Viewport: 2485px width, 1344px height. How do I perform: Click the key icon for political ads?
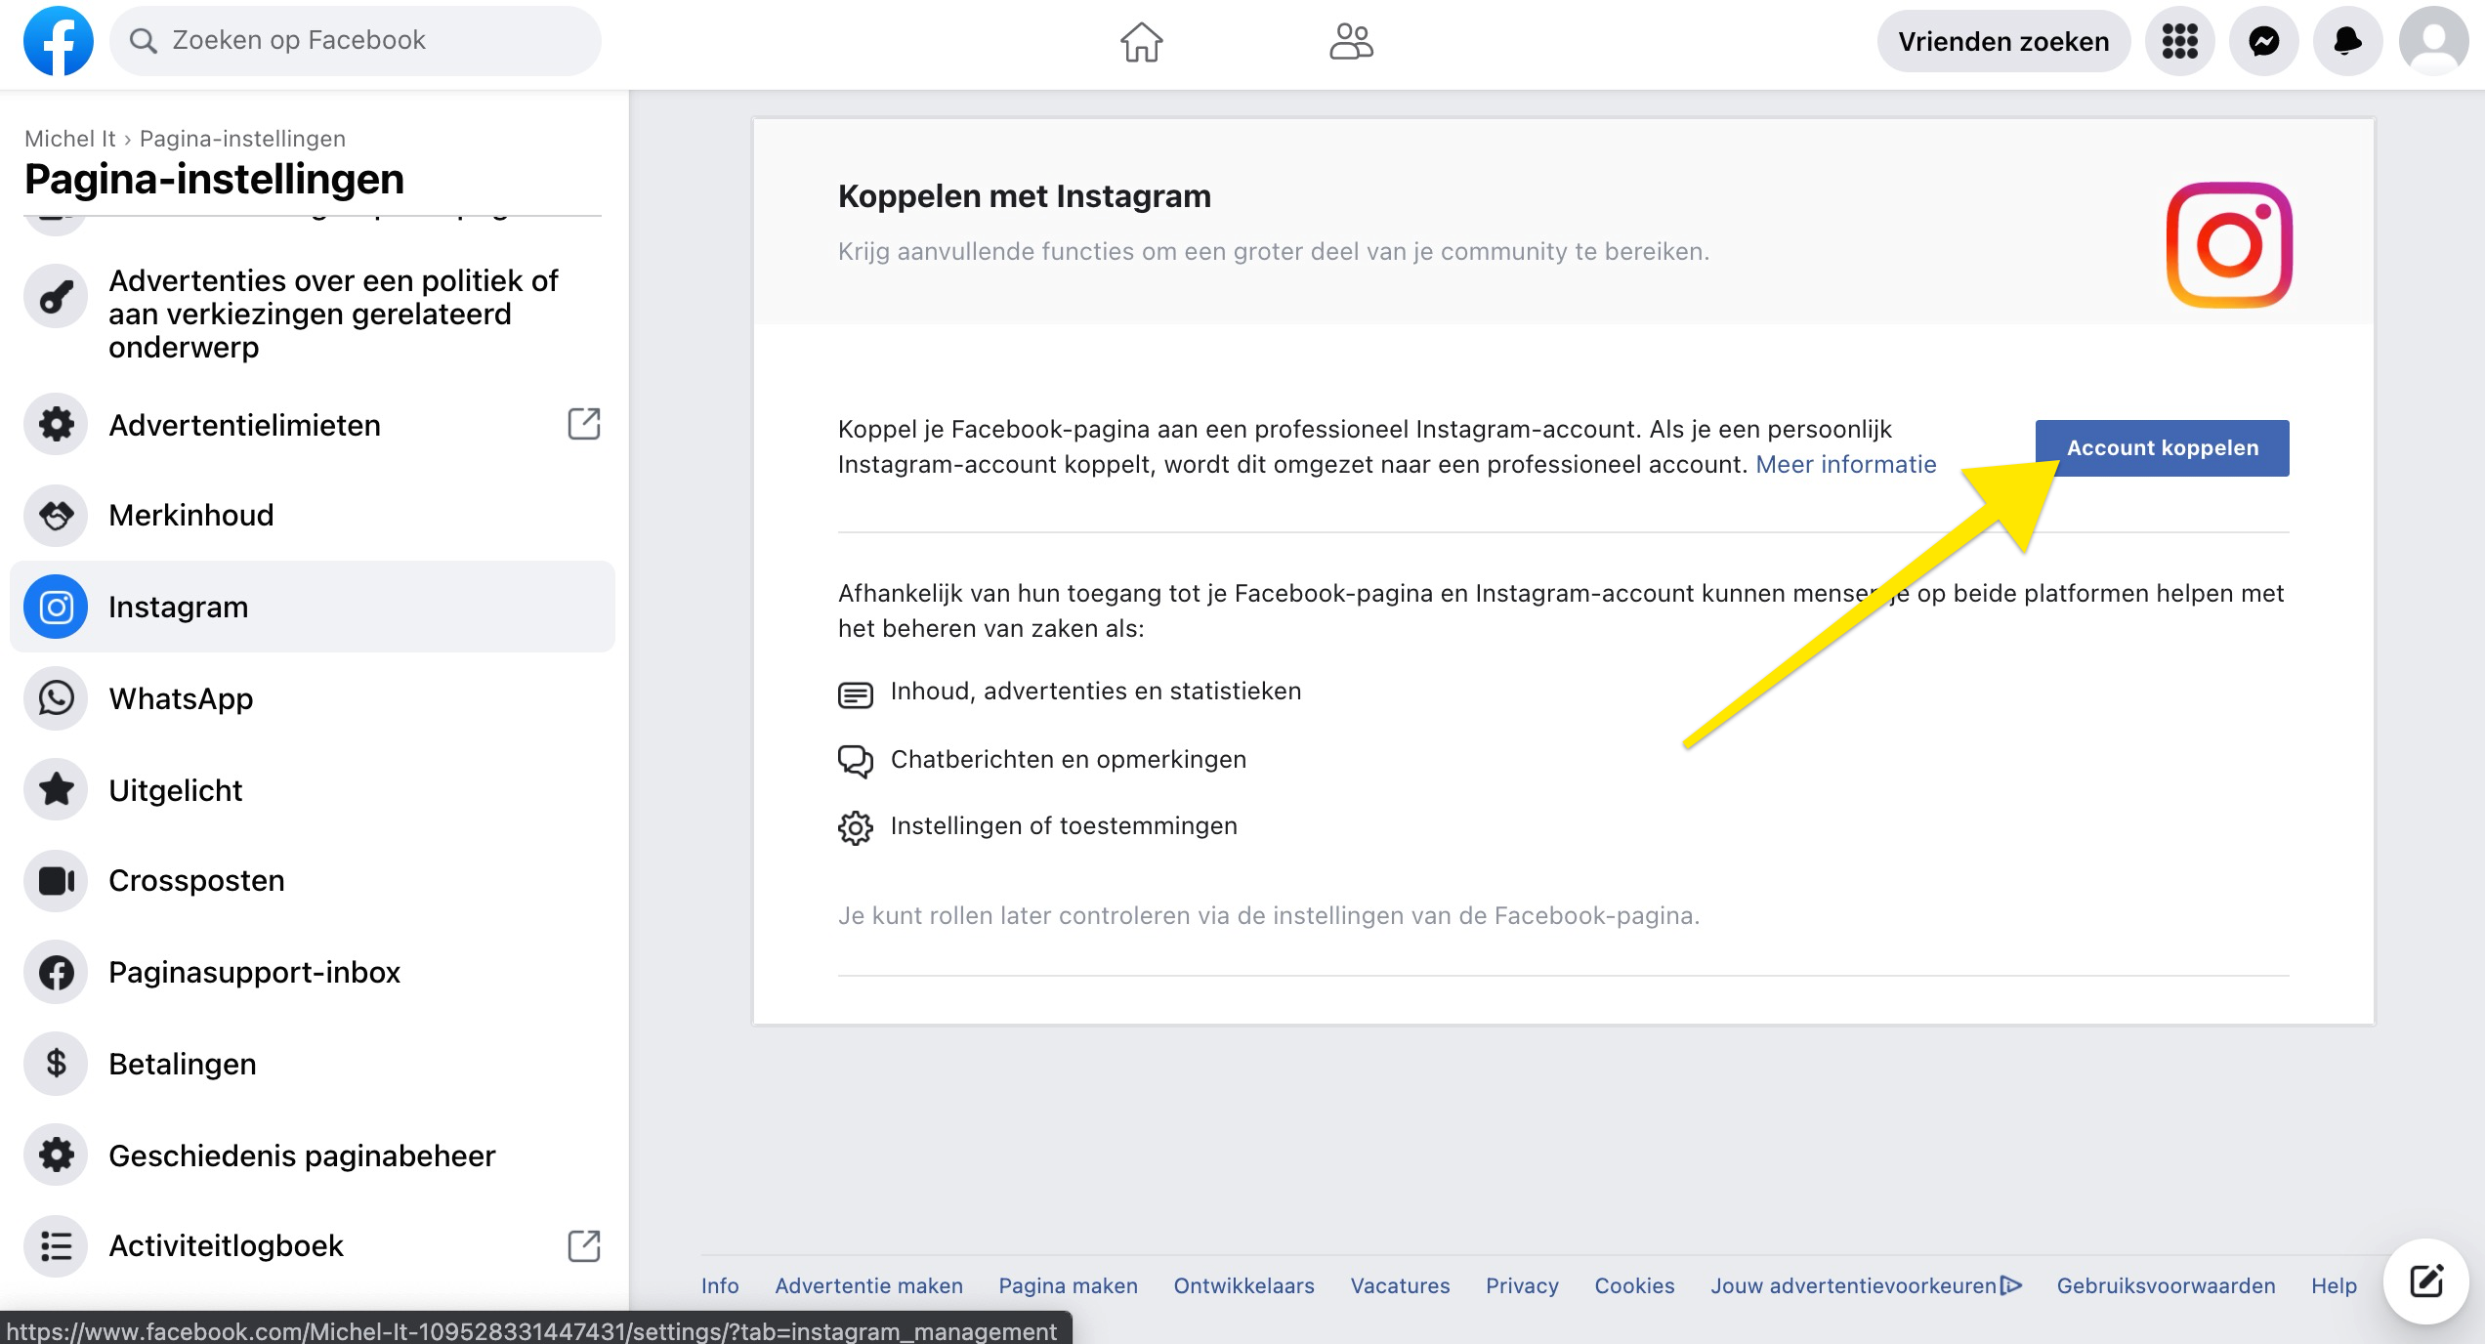(x=56, y=296)
